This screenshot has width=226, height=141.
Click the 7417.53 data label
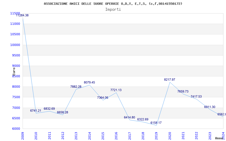pyautogui.click(x=196, y=96)
